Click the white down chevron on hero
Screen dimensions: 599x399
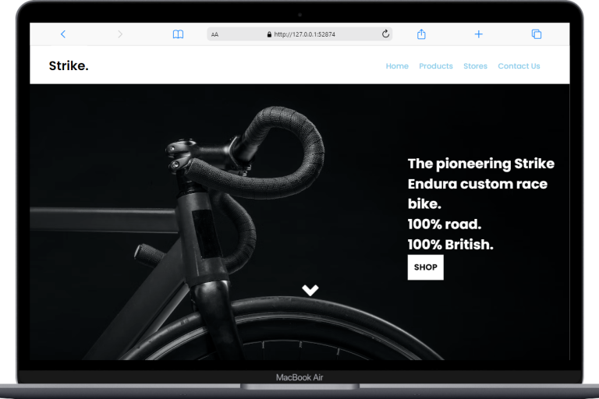point(310,290)
